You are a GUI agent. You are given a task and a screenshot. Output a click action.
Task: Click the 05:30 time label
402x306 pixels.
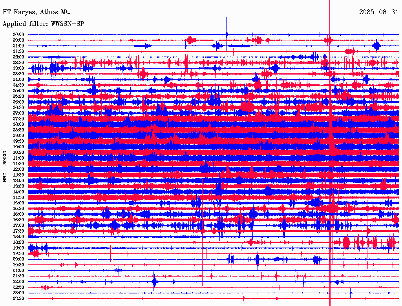coord(18,96)
